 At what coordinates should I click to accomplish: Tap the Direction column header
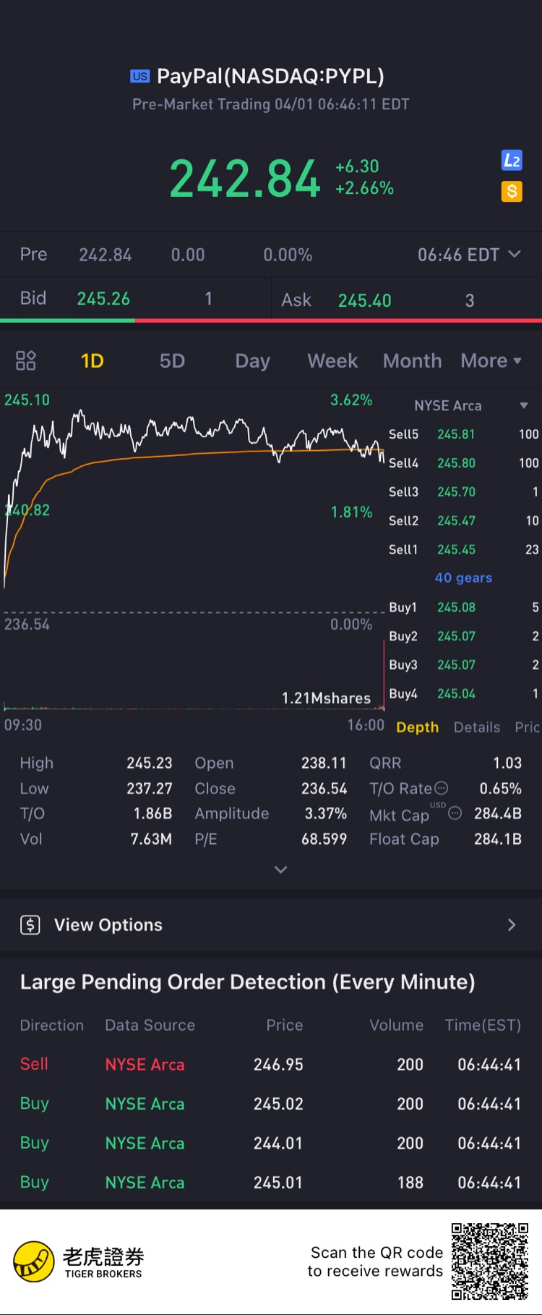51,1025
